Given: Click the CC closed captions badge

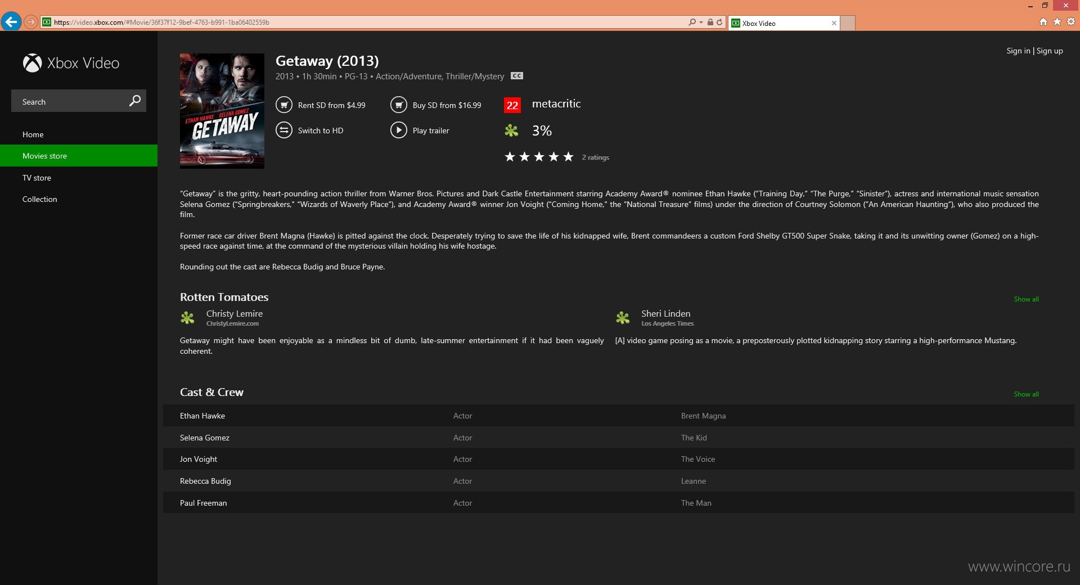Looking at the screenshot, I should [517, 76].
